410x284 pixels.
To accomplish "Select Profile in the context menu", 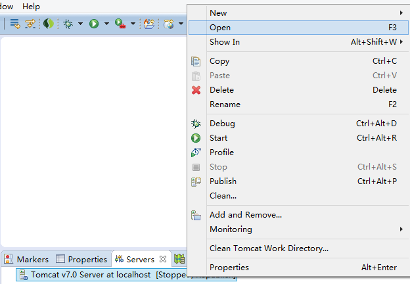I will click(x=298, y=153).
